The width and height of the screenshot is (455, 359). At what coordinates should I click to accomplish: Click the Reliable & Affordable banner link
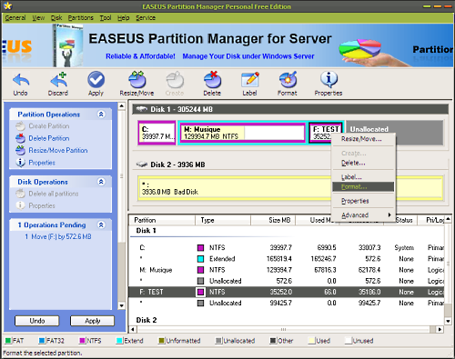(140, 56)
